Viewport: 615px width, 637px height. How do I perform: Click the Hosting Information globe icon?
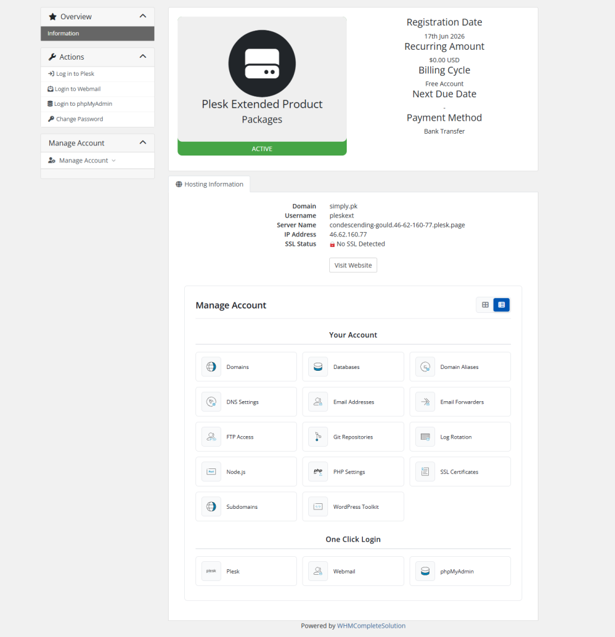[x=179, y=184]
